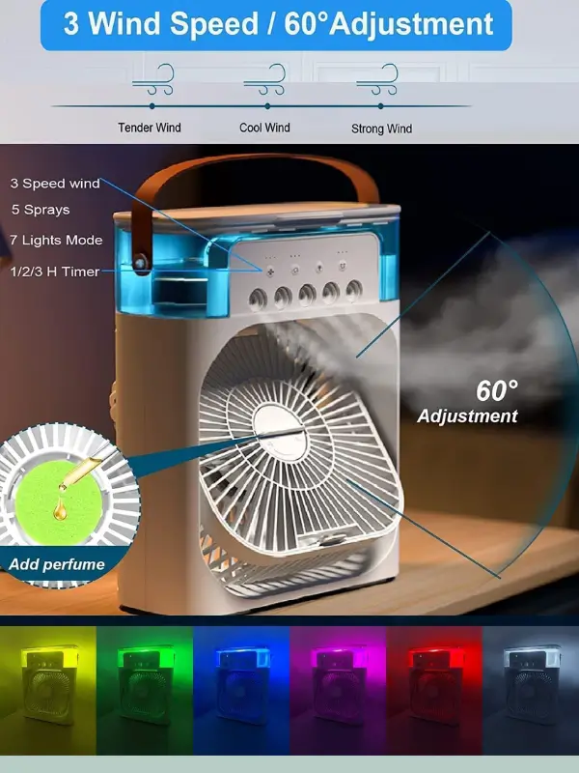Image resolution: width=579 pixels, height=773 pixels.
Task: Click the '1/2/3 H Timer' text
Action: [x=55, y=272]
